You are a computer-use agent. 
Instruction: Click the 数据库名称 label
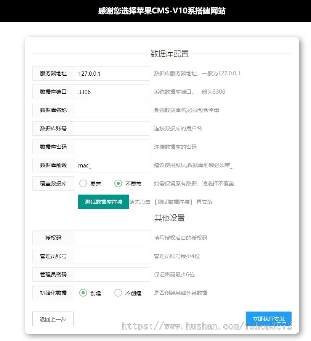[53, 110]
